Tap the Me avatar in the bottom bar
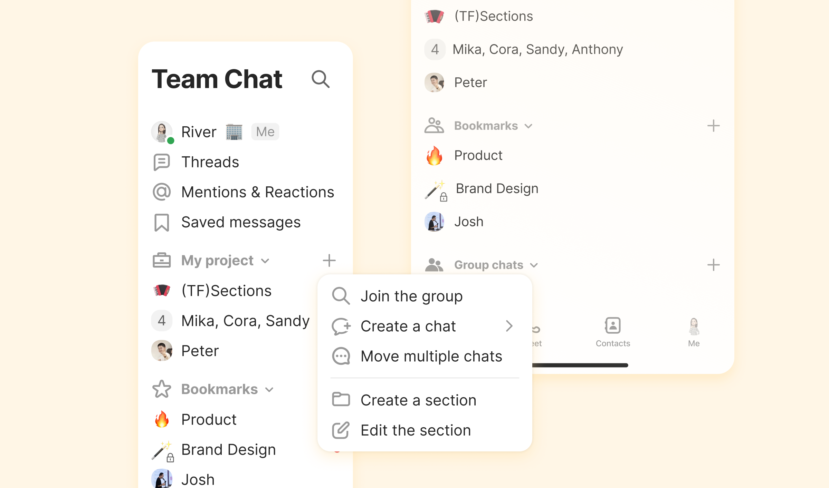The height and width of the screenshot is (488, 829). point(694,326)
